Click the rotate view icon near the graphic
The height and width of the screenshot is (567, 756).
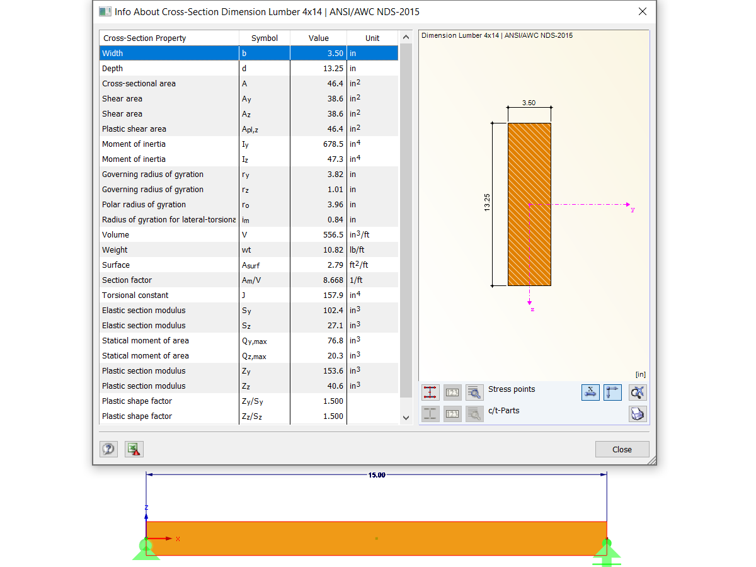(x=637, y=392)
